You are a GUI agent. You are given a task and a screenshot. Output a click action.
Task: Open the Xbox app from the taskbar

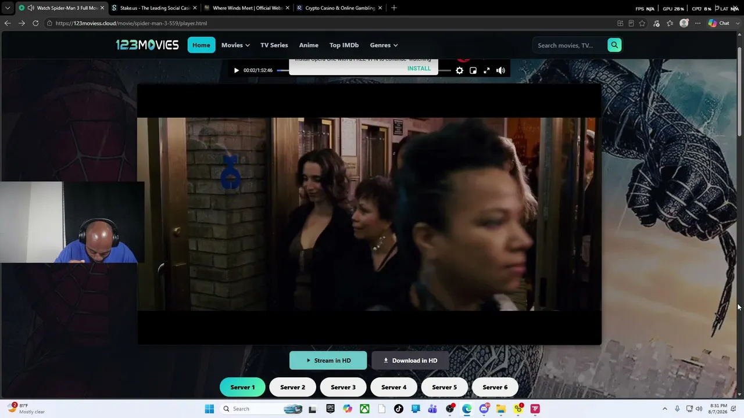pyautogui.click(x=364, y=409)
